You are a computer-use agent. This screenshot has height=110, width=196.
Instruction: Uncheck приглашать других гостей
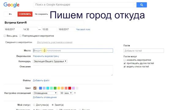click(125, 63)
